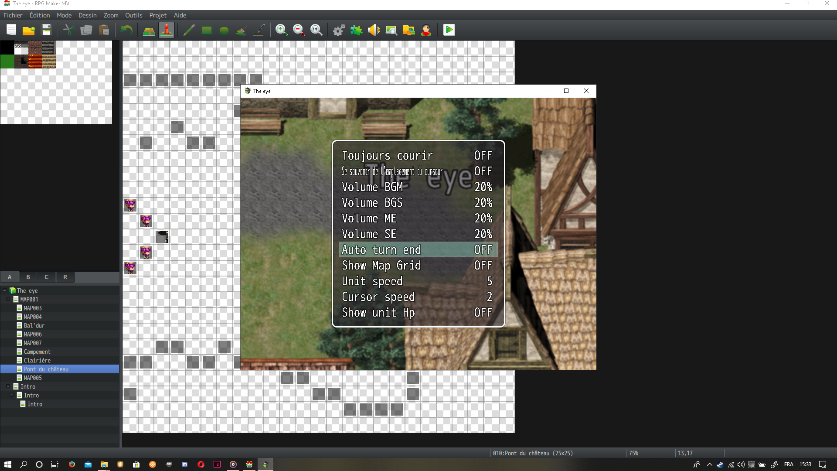Undo the last action via toolbar arrow
Viewport: 837px width, 471px height.
[x=126, y=30]
